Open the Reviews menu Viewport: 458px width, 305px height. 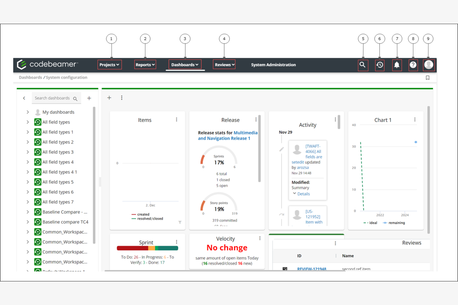click(x=224, y=65)
